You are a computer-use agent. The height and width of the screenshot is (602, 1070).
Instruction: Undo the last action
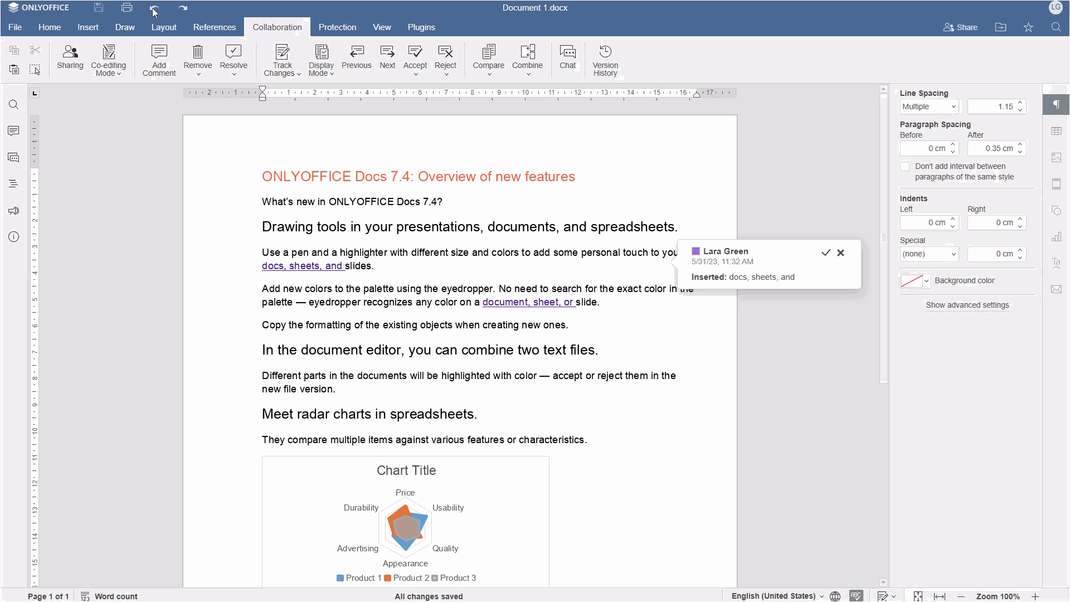[154, 8]
